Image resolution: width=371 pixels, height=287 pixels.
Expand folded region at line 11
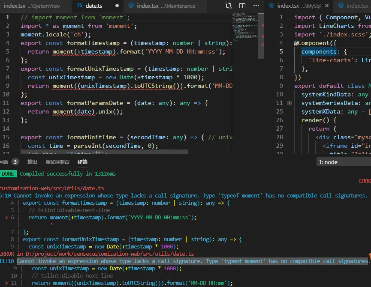point(290,103)
